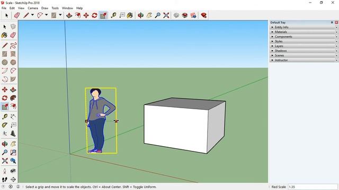This screenshot has width=339, height=190.
Task: Activate the Look Around tool
Action: [13, 171]
